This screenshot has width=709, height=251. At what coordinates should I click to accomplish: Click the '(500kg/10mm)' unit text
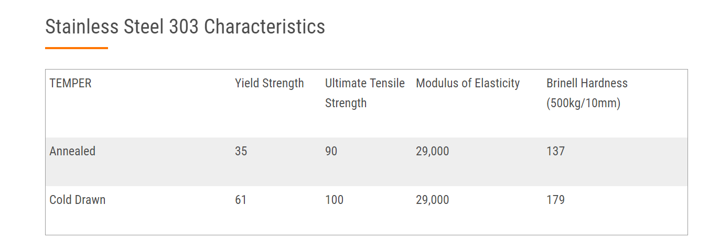click(583, 104)
